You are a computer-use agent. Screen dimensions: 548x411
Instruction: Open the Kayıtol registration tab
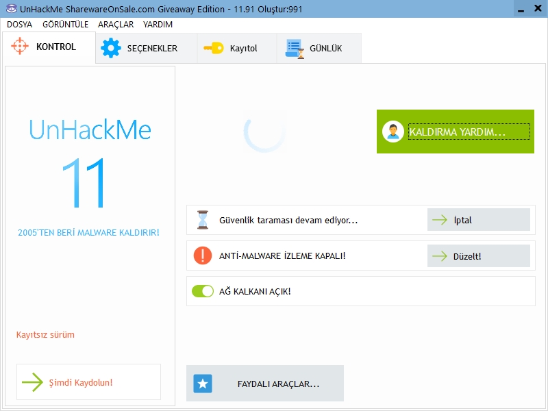pyautogui.click(x=237, y=48)
